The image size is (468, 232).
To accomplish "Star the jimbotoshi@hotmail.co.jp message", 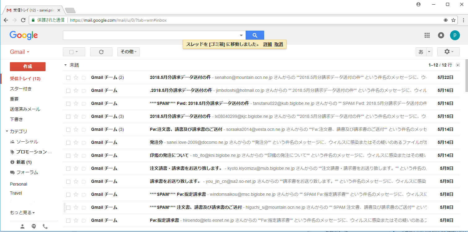I will (76, 91).
